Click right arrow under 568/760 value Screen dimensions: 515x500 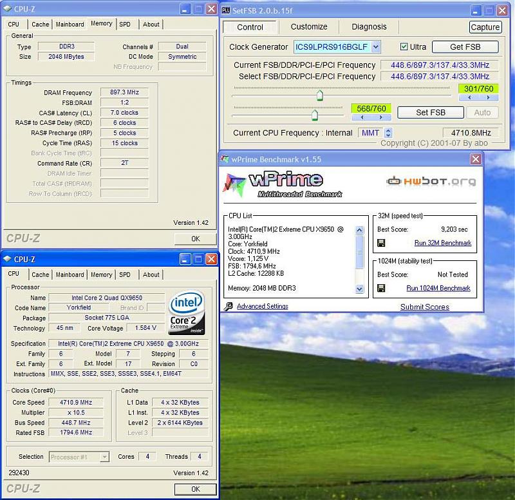pyautogui.click(x=381, y=117)
